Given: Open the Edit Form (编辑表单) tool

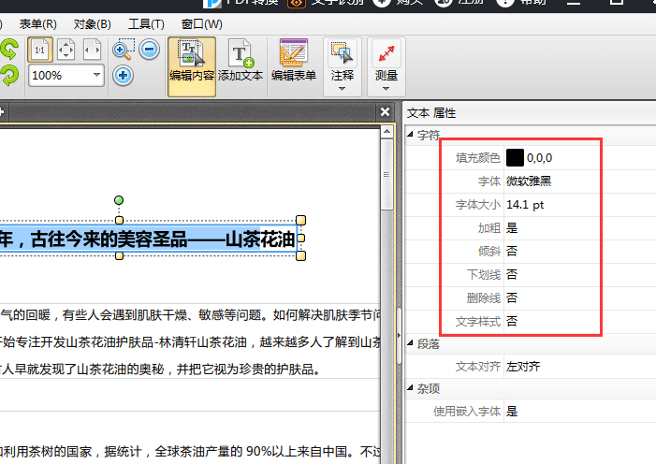Looking at the screenshot, I should (293, 61).
